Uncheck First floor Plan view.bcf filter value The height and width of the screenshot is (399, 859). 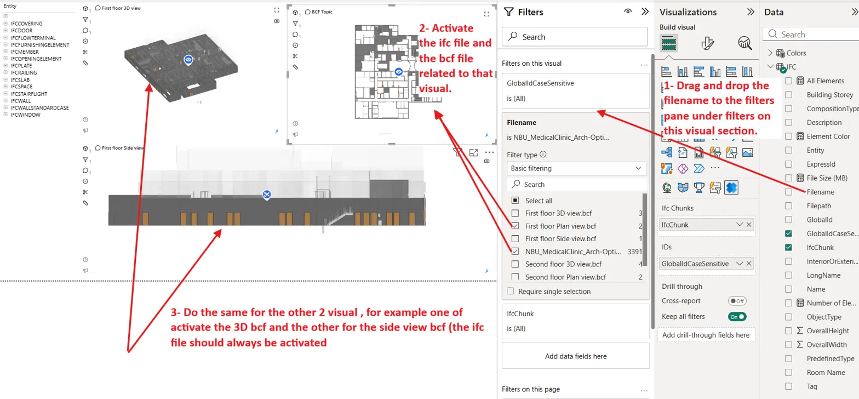point(515,226)
